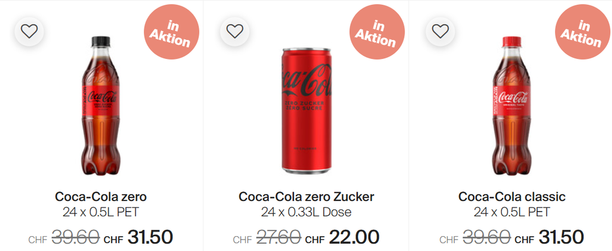The width and height of the screenshot is (612, 251).
Task: Click 'in Aktion' badge on zero Zucker can
Action: (376, 34)
